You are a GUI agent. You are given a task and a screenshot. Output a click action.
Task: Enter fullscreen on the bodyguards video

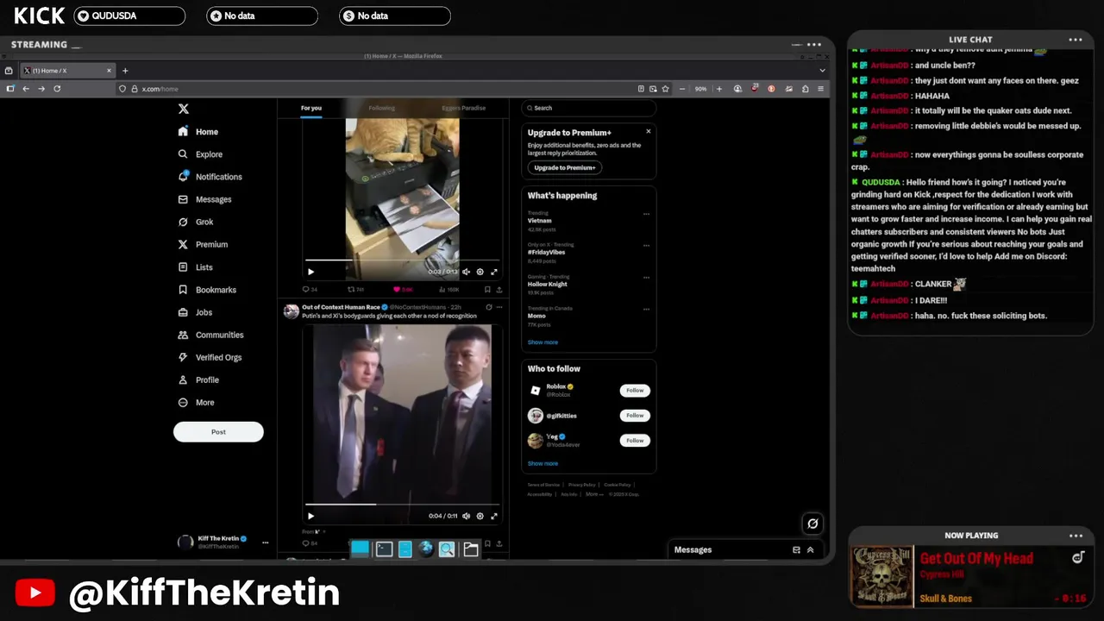point(494,516)
